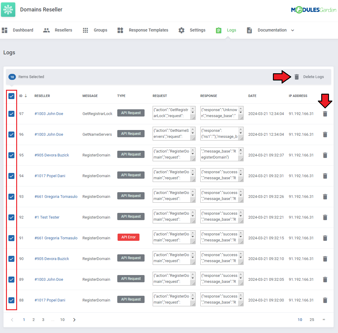Image resolution: width=338 pixels, height=333 pixels.
Task: Uncheck the checkbox for log 96
Action: coord(11,135)
